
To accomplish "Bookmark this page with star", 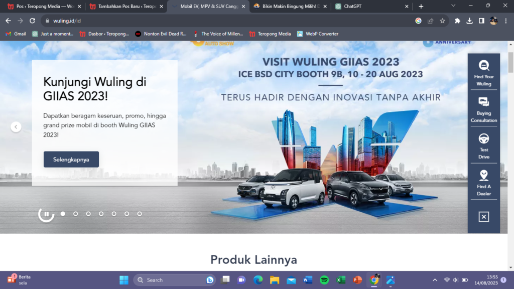I will pos(443,21).
